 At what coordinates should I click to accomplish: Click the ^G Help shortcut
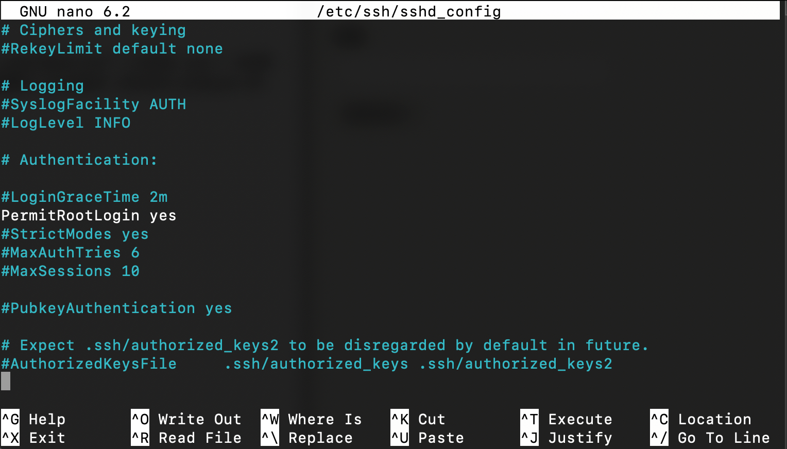pos(33,419)
